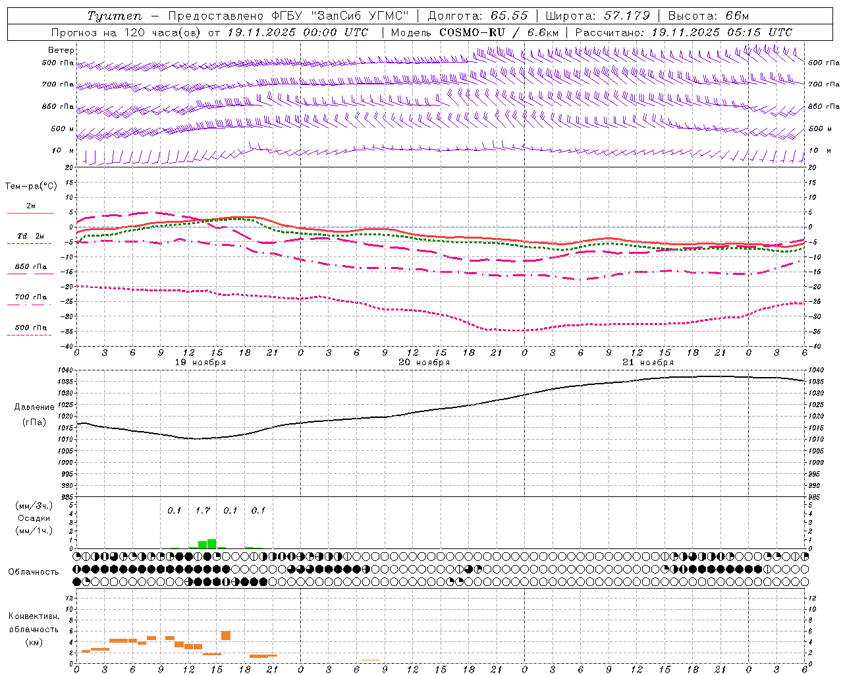
Task: Click the Облачность cloud cover label
Action: pos(34,572)
